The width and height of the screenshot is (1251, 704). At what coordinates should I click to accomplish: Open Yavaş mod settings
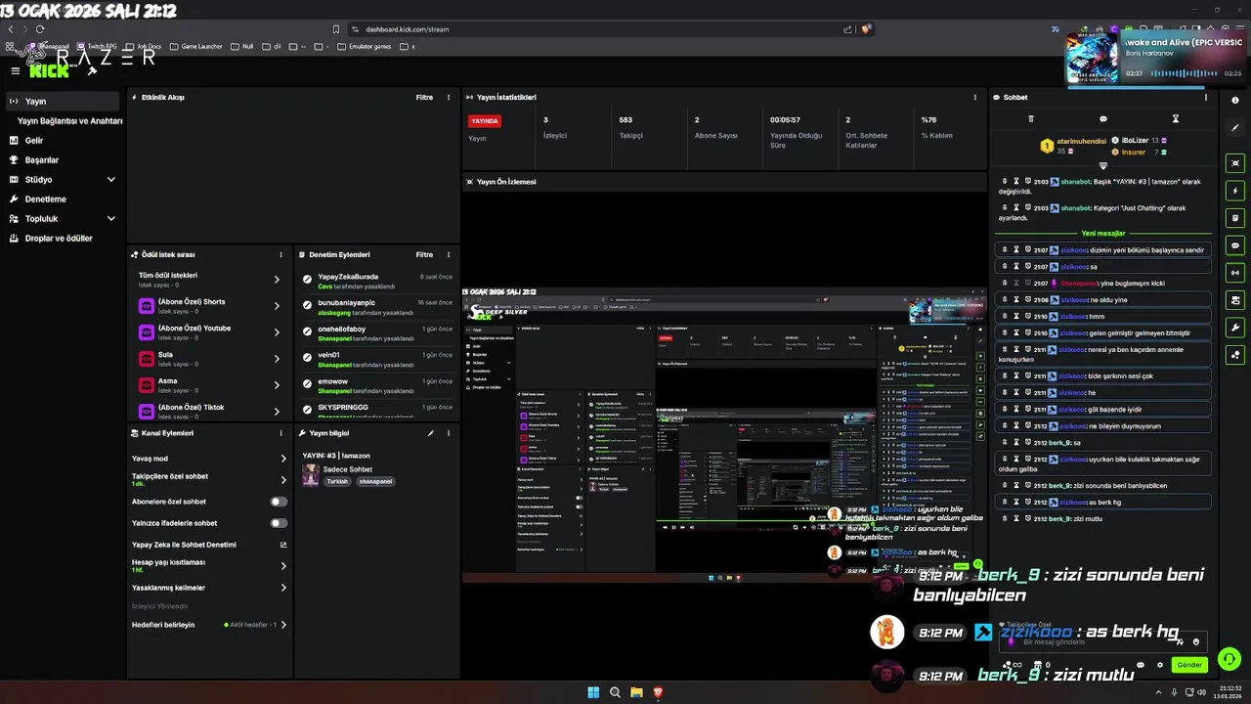pos(209,459)
